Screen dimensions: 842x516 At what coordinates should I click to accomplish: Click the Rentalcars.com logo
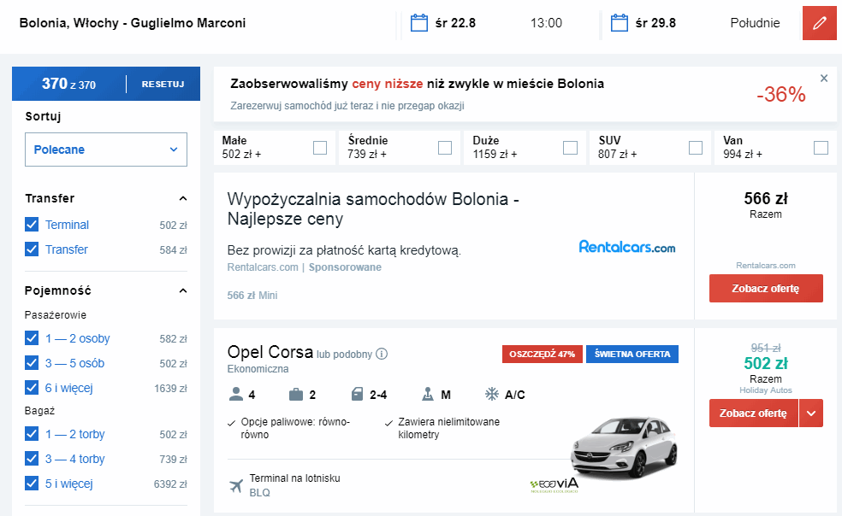click(x=626, y=247)
